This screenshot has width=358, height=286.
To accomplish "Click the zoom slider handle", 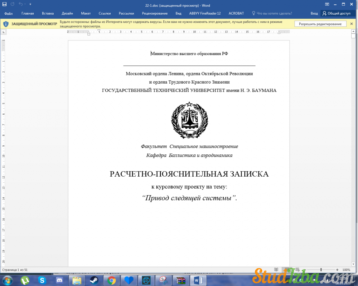I will coord(321,270).
